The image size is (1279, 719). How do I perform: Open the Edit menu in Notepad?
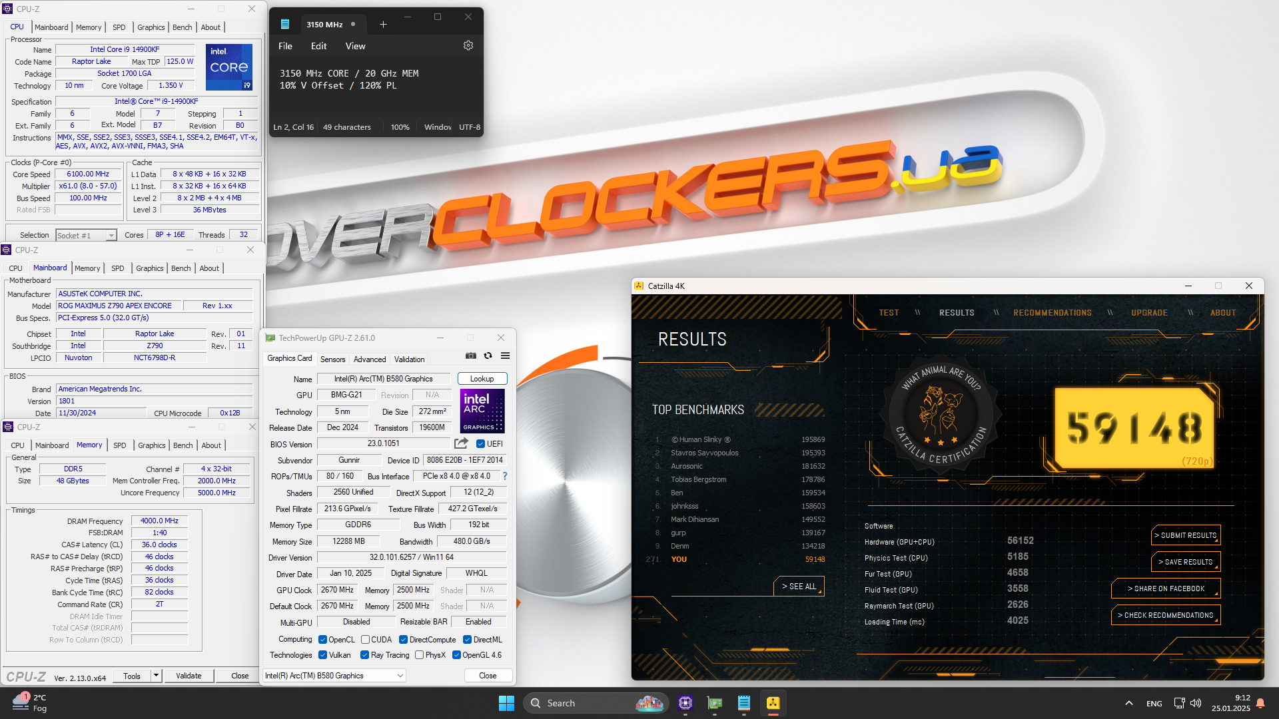pyautogui.click(x=318, y=46)
